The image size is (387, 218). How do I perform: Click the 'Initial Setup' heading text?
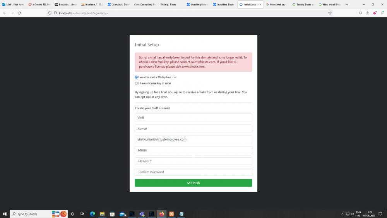147,45
